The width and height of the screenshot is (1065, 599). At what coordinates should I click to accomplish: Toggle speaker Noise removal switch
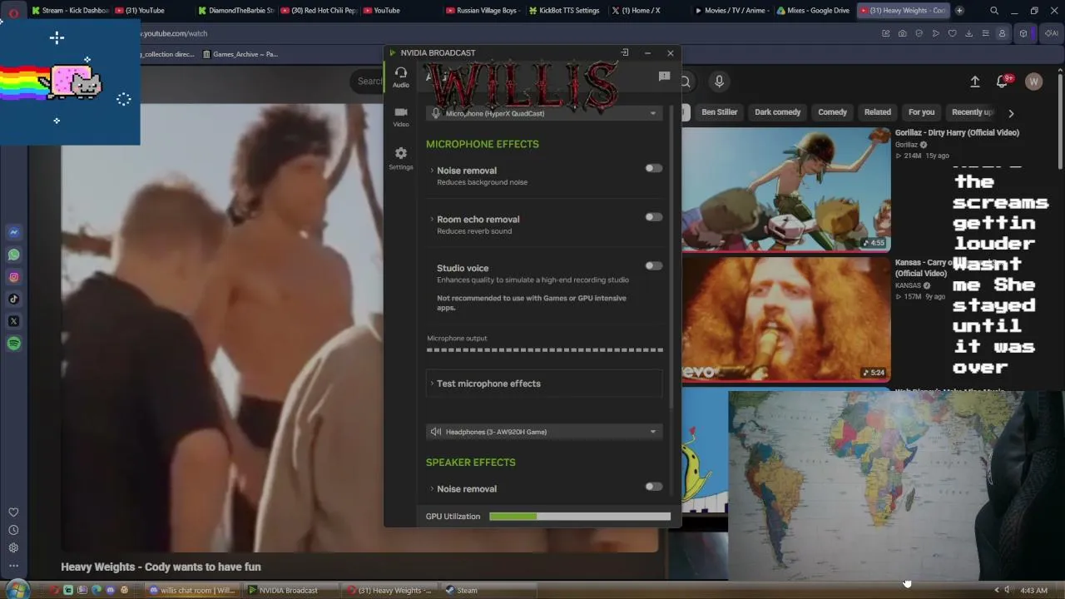tap(654, 487)
